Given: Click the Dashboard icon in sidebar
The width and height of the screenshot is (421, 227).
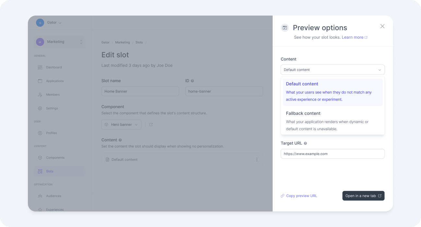Looking at the screenshot, I should [x=40, y=67].
